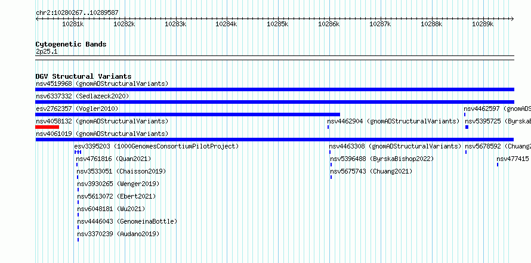This screenshot has height=263, width=531.
Task: Select the blue bar under nsv4519968
Action: [274, 89]
